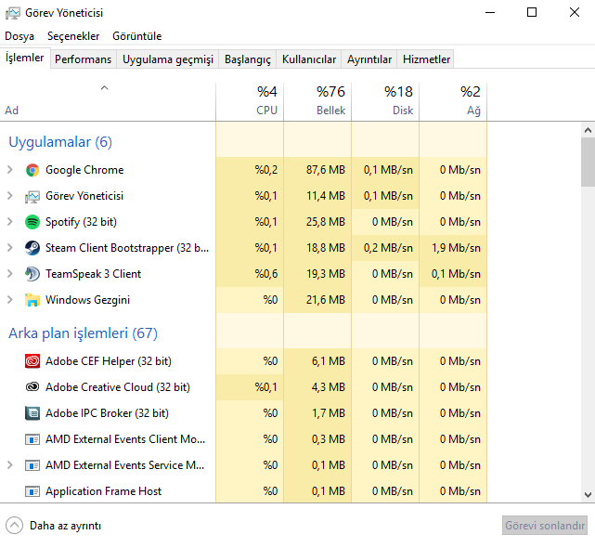Select the Arka plan işlemleri (67) group header

coord(84,333)
